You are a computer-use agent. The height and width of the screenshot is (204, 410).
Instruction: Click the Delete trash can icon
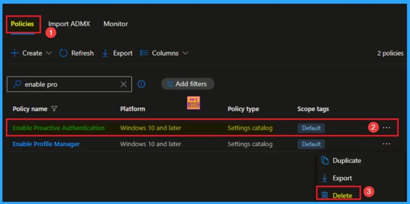(x=324, y=195)
